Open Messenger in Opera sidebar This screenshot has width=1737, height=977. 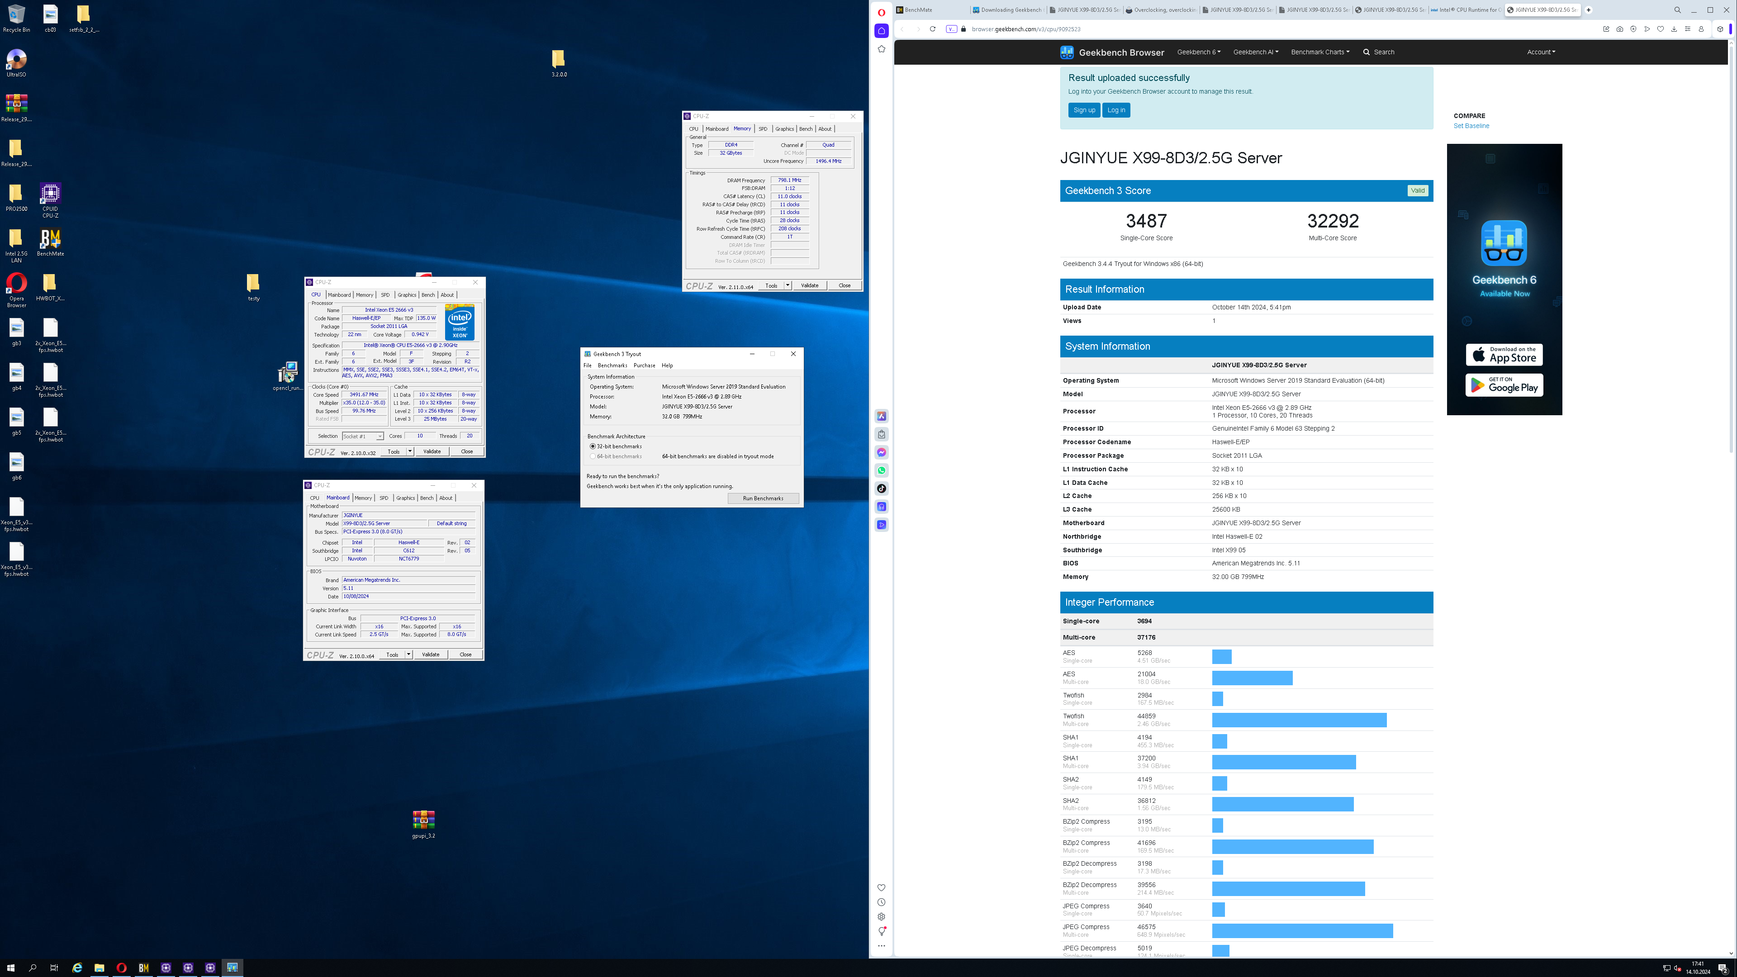(881, 452)
